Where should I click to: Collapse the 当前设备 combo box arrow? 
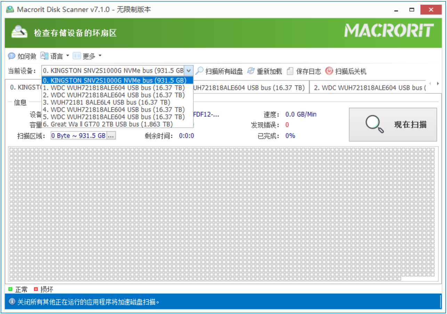tap(188, 71)
